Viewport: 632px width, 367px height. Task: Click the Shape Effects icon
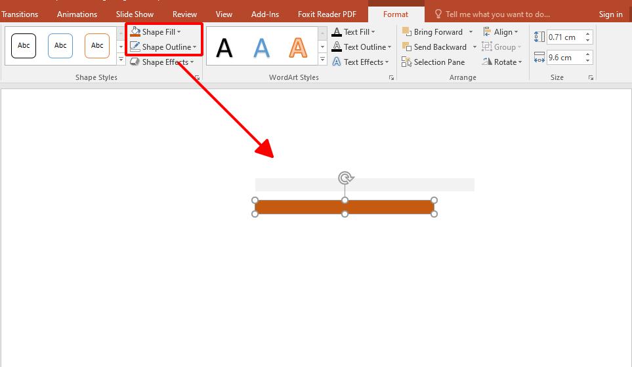tap(135, 62)
